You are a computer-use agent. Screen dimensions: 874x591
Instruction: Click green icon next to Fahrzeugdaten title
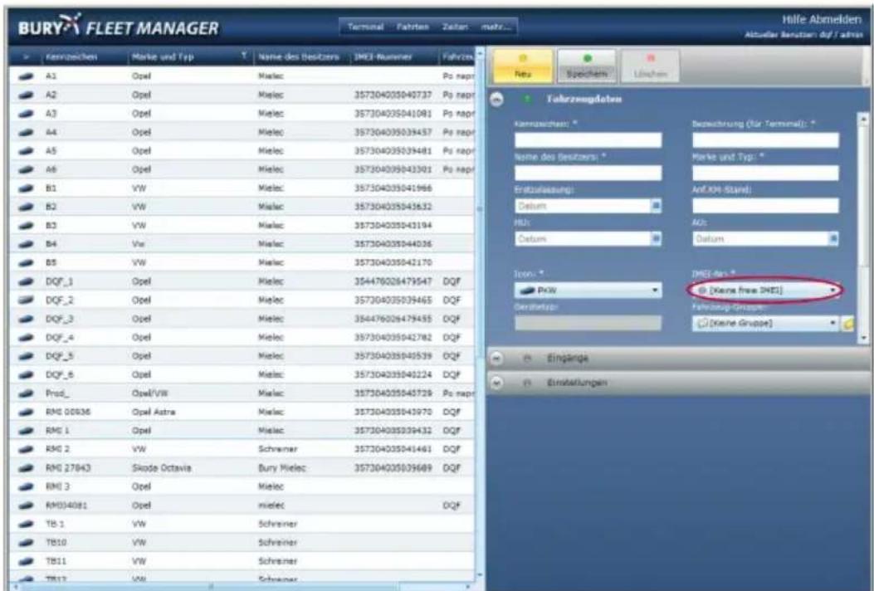point(527,100)
